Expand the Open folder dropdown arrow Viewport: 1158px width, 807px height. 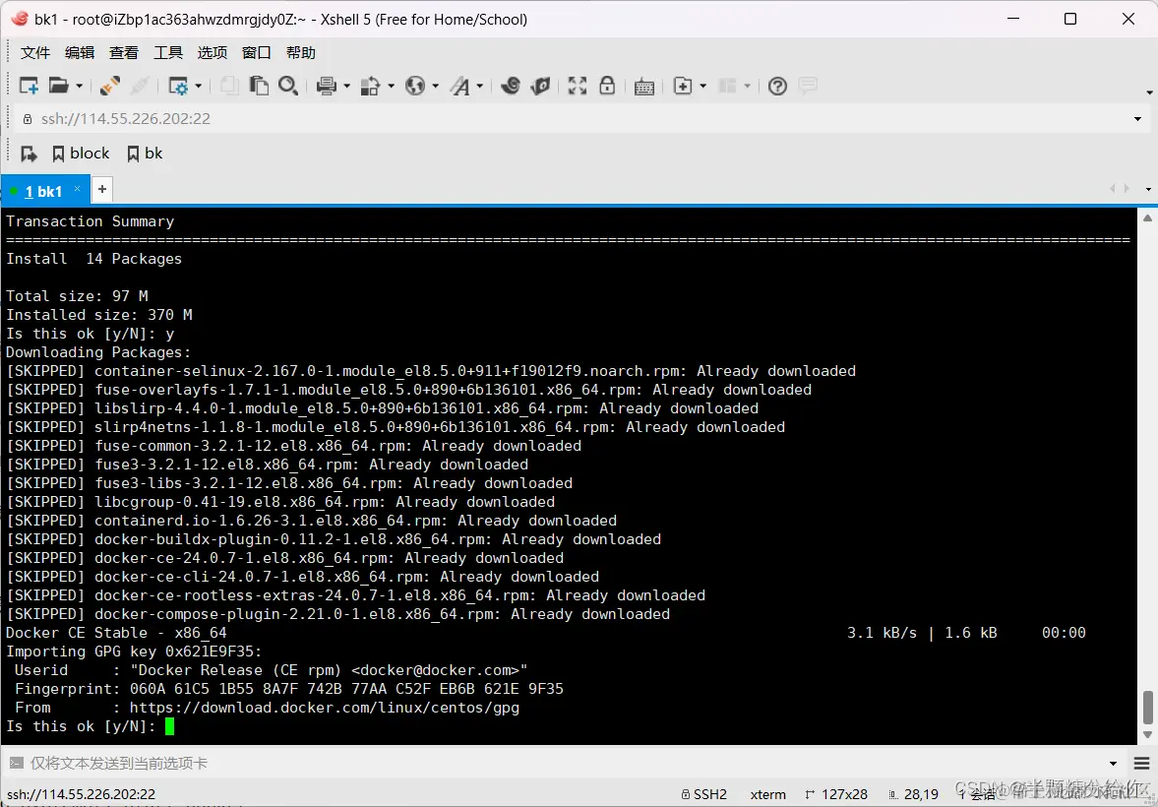[x=79, y=87]
